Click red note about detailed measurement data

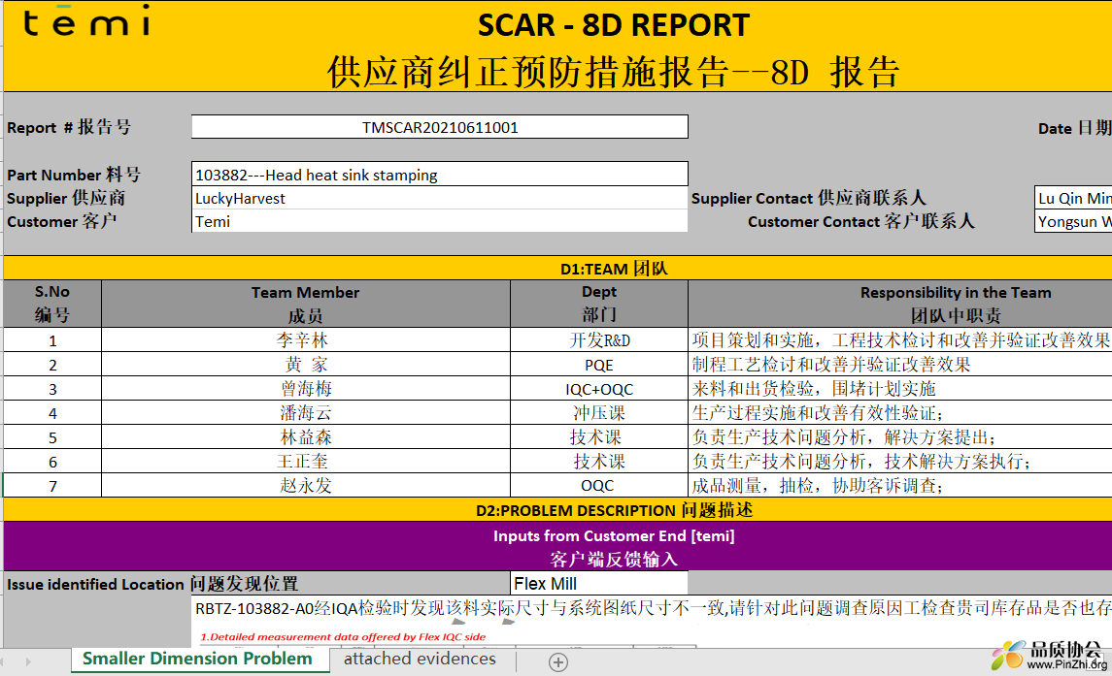click(343, 637)
